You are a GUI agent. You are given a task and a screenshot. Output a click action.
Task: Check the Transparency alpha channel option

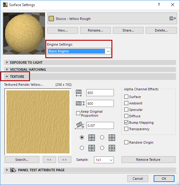click(x=126, y=129)
